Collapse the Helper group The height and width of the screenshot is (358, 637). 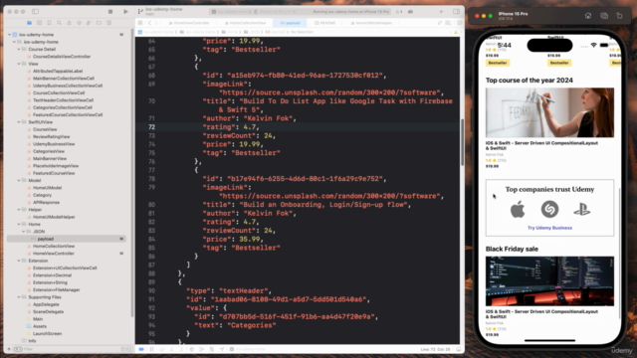(19, 210)
